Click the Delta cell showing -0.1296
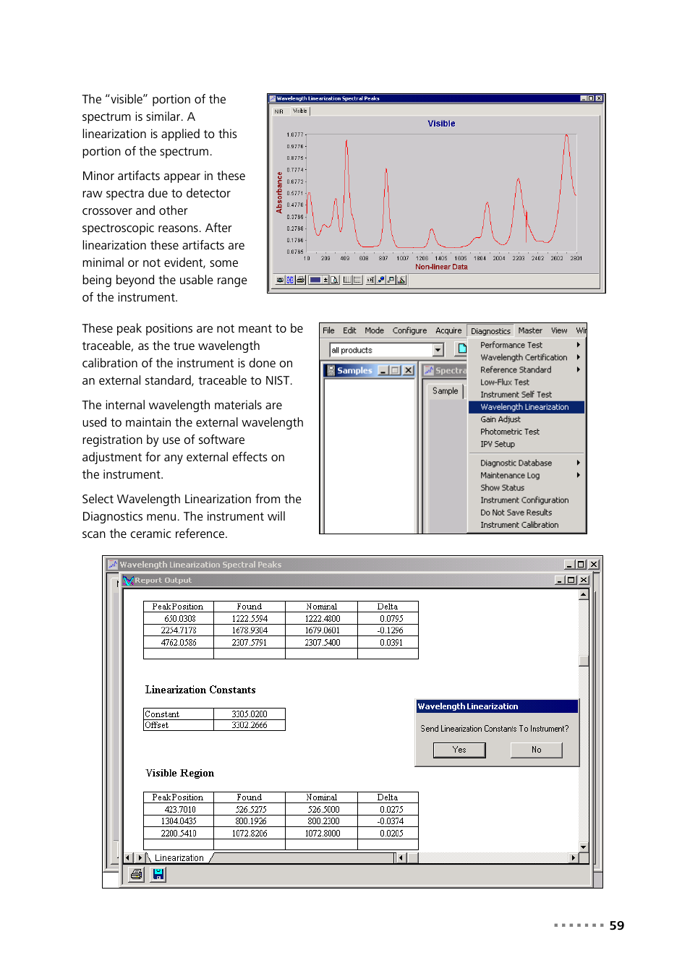Screen dimensions: 690x976 [388, 630]
